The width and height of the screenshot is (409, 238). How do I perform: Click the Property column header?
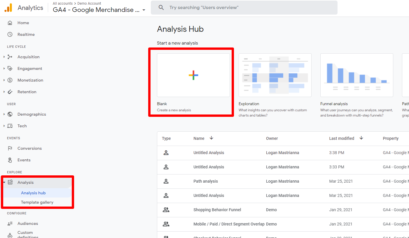coord(391,138)
